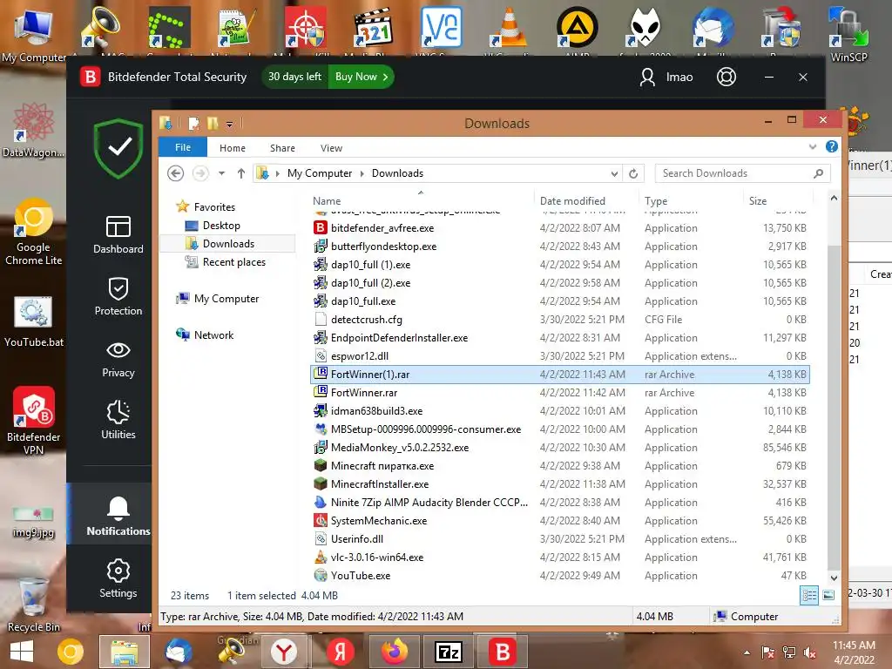
Task: Open Bitdefender VPN desktop shortcut
Action: pos(34,421)
